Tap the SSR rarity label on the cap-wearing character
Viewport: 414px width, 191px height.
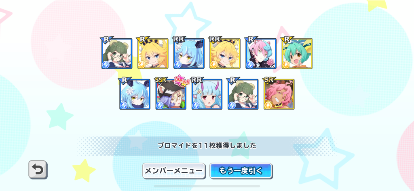[160, 79]
